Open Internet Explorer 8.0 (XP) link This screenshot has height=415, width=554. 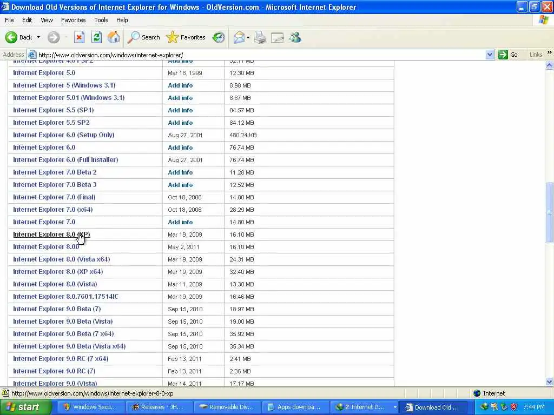pos(51,235)
